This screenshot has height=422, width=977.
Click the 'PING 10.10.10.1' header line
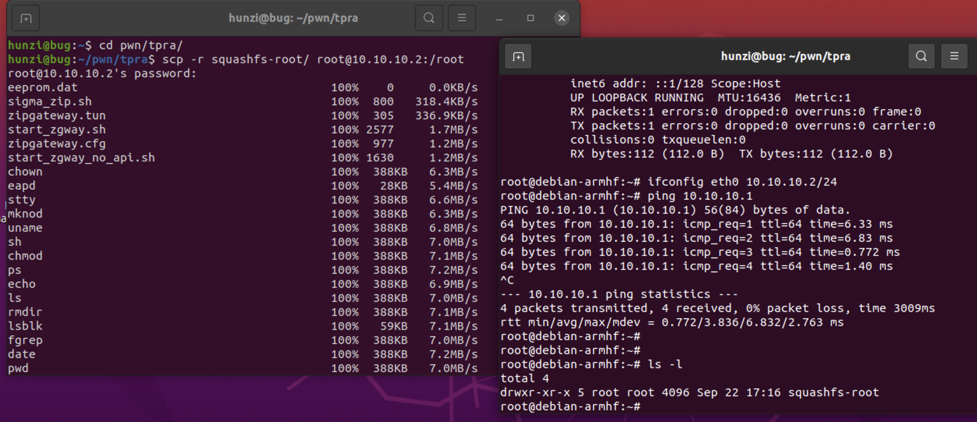(x=675, y=210)
